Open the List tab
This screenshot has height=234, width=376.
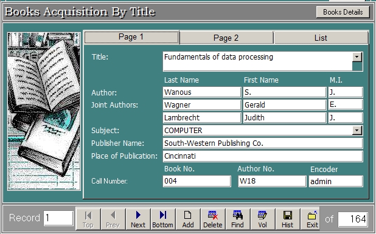click(321, 38)
